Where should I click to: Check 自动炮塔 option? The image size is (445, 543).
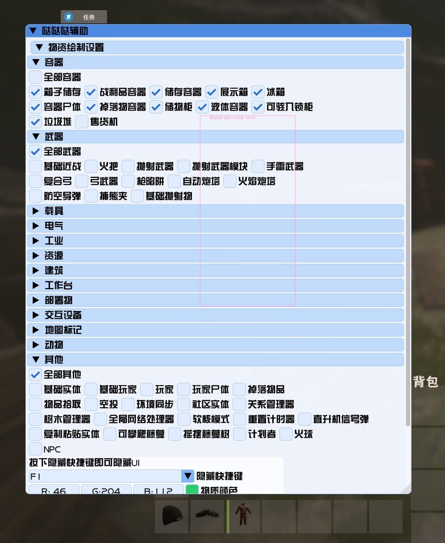174,181
